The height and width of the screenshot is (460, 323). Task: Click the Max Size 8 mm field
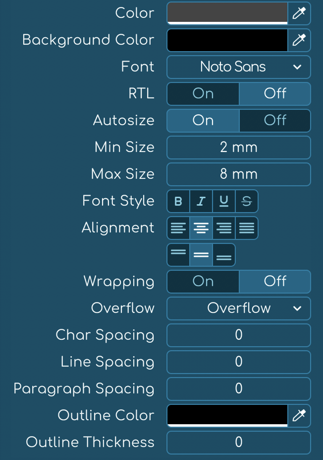click(x=239, y=174)
